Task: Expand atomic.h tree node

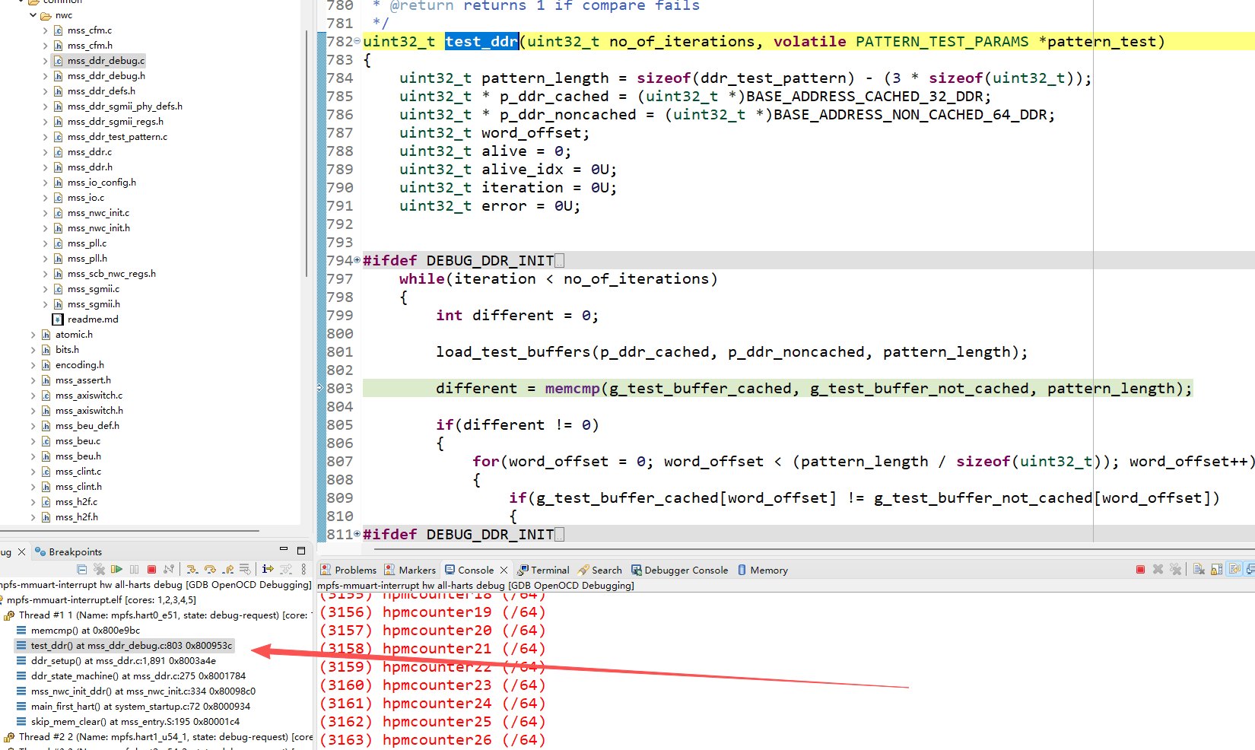Action: pyautogui.click(x=33, y=335)
